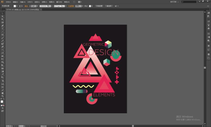Select the Column Graph tool
211x127 pixels.
pos(3,84)
